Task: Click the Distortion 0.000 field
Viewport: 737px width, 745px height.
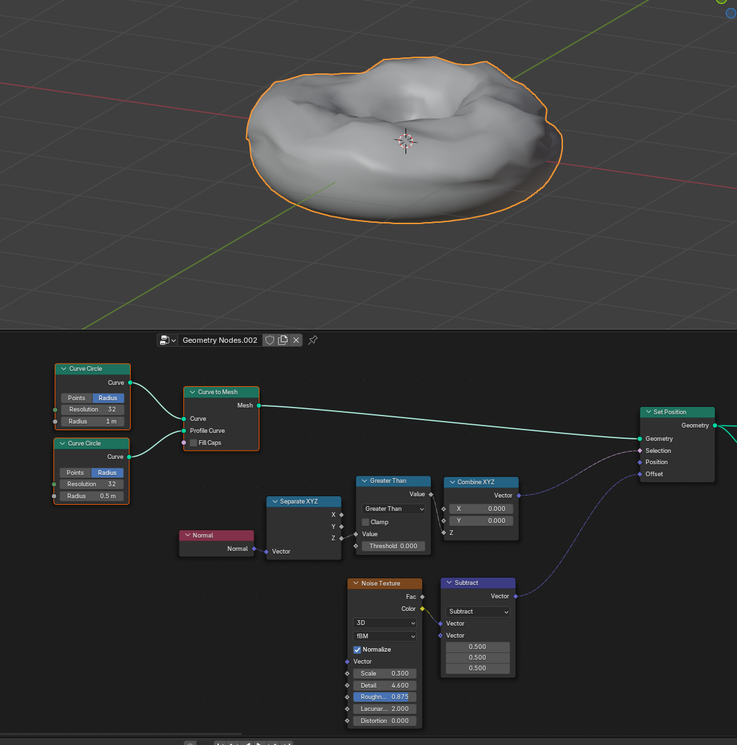Action: coord(384,721)
